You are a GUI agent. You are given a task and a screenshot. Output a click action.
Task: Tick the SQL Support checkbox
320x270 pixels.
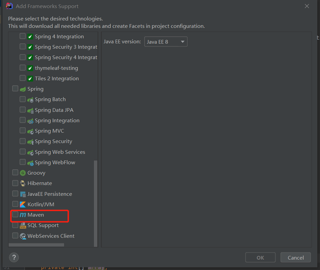[x=15, y=225]
